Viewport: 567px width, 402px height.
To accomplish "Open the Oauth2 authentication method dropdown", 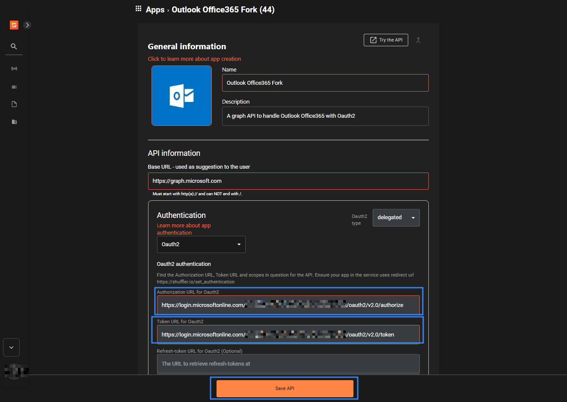I will coord(201,244).
